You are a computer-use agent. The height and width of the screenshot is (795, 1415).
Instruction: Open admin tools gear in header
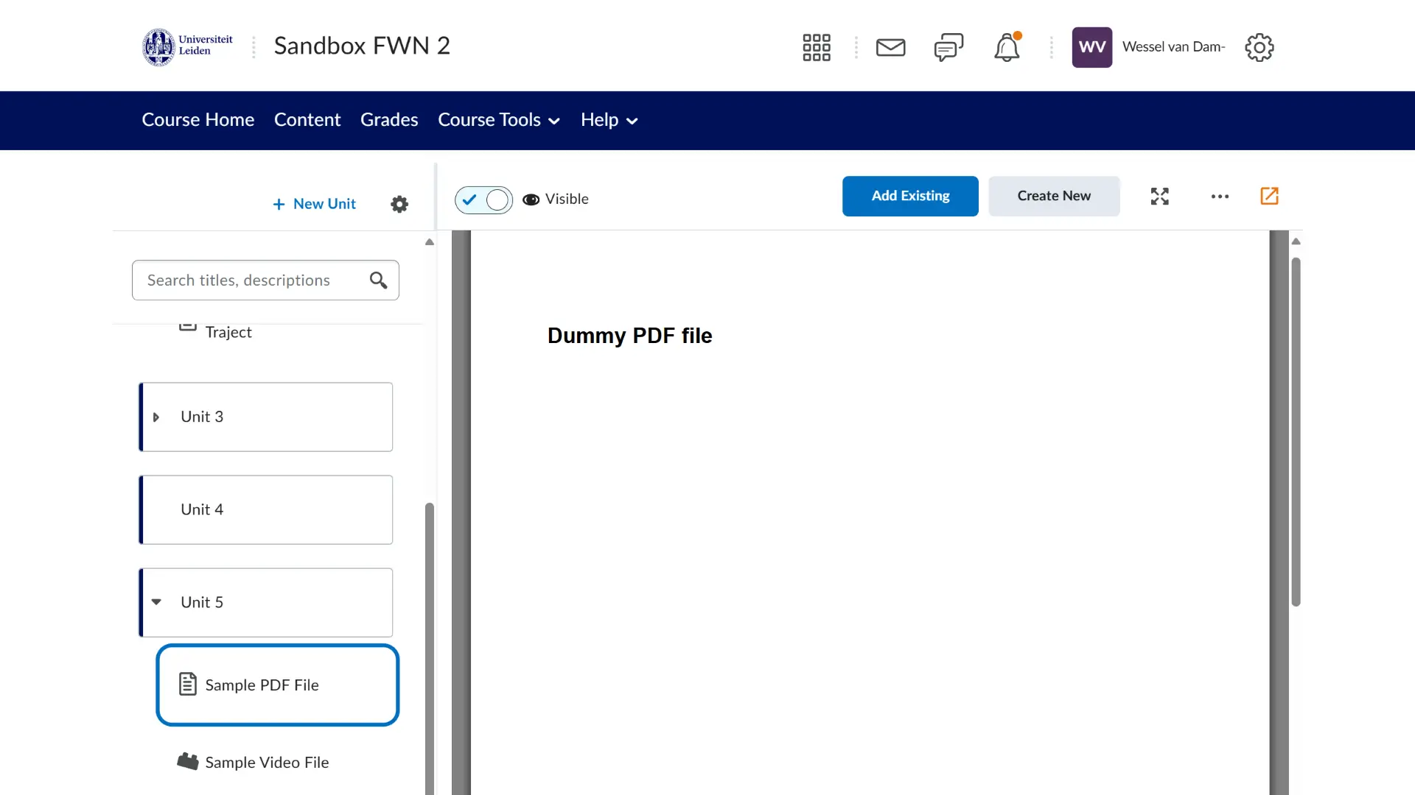[x=1259, y=47]
